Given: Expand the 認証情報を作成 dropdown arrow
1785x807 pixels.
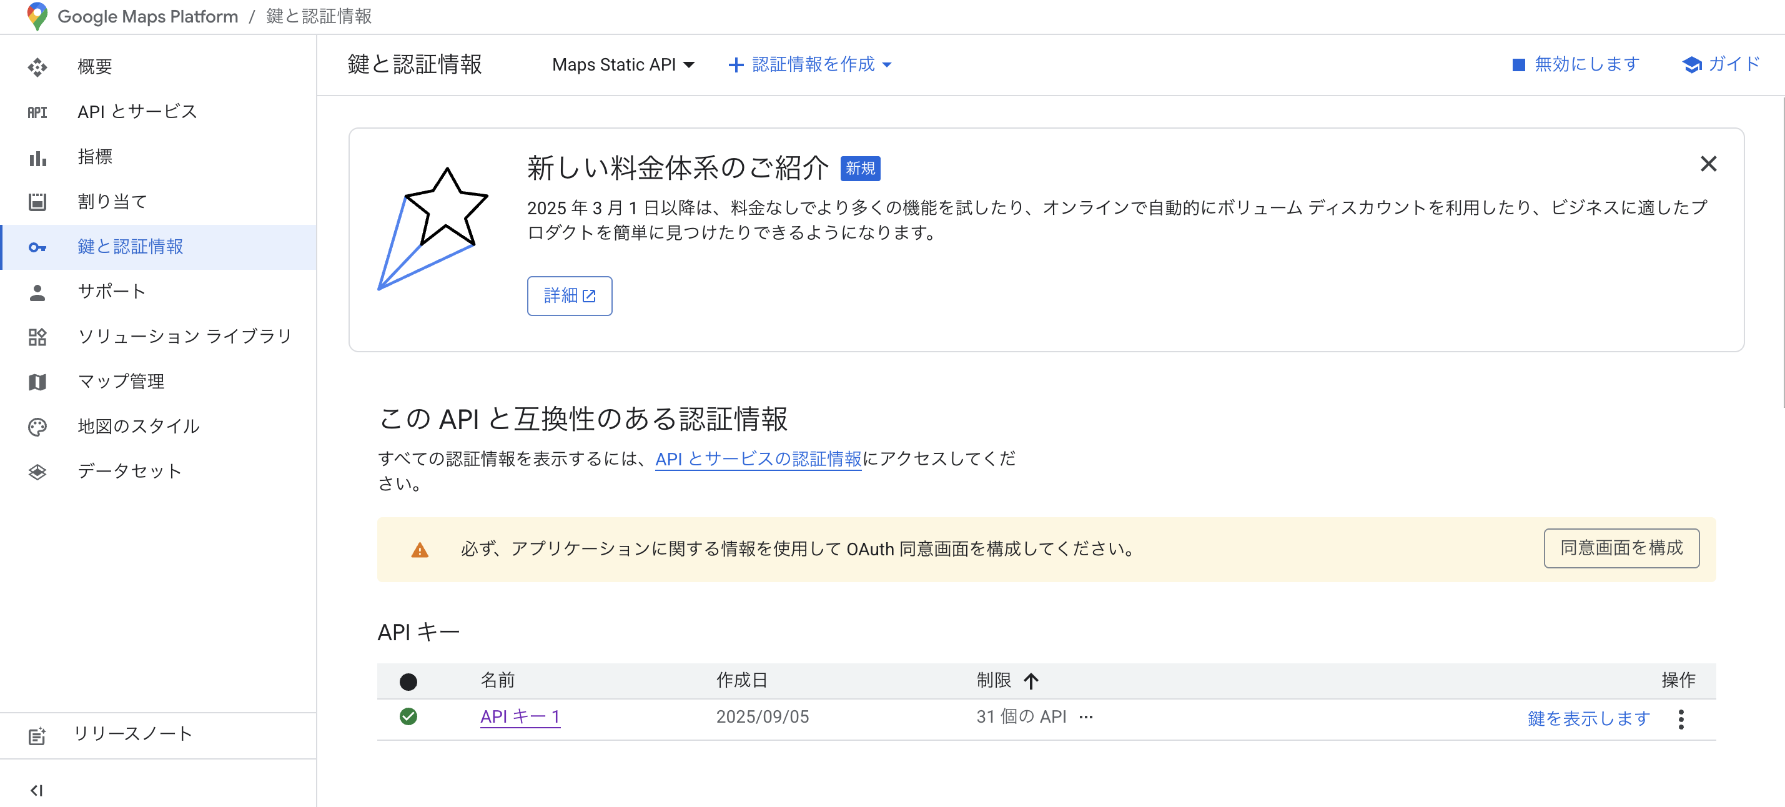Looking at the screenshot, I should pos(889,64).
